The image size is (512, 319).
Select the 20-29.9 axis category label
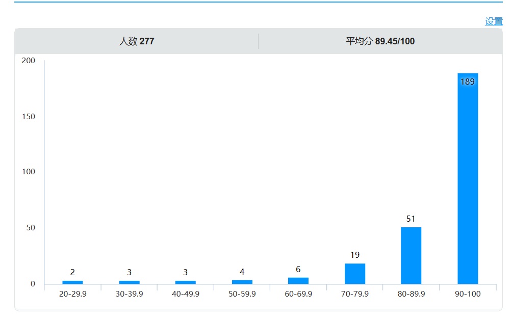coord(72,294)
